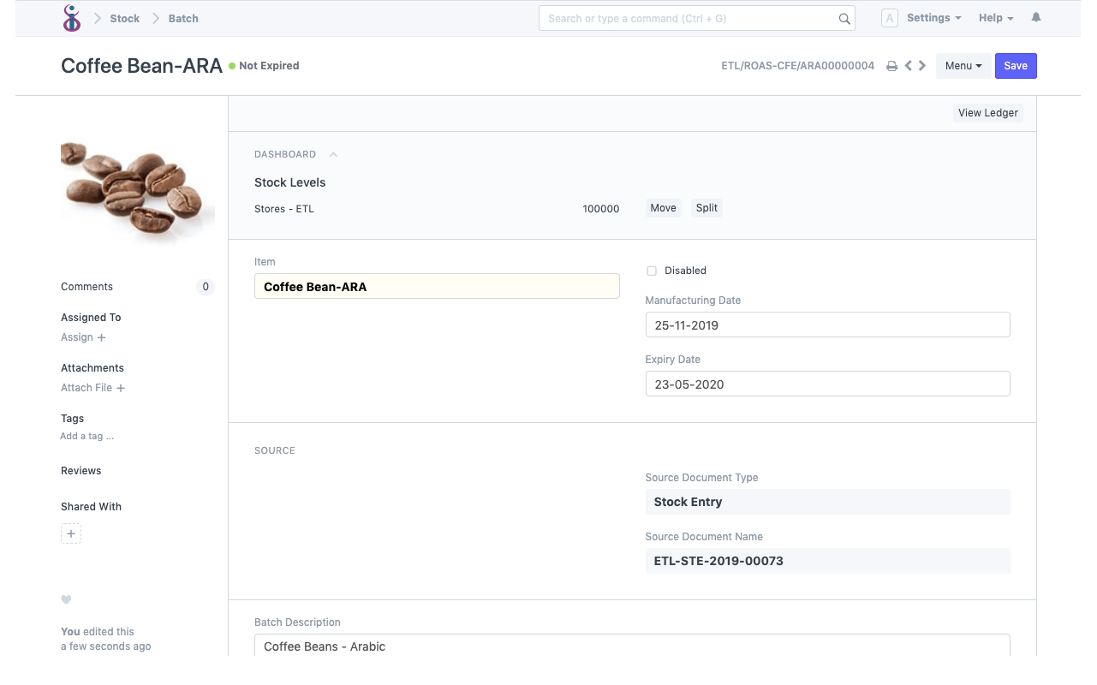This screenshot has height=685, width=1097.
Task: Go to previous batch using left arrow
Action: coord(908,65)
